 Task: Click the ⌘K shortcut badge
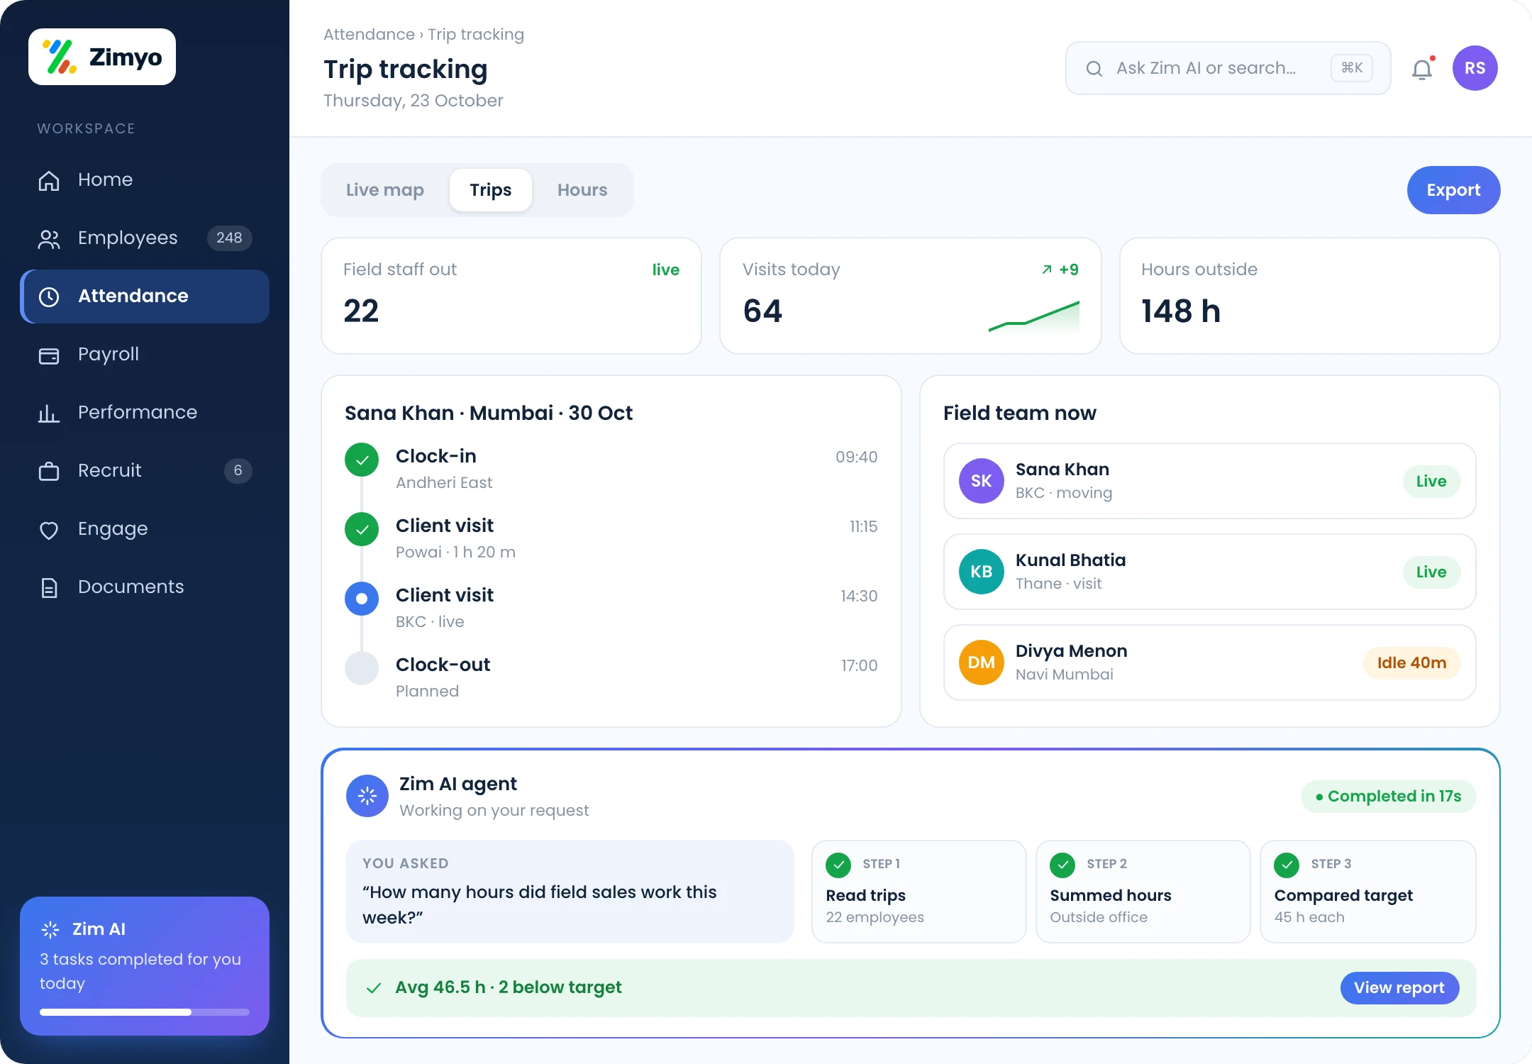click(1352, 68)
